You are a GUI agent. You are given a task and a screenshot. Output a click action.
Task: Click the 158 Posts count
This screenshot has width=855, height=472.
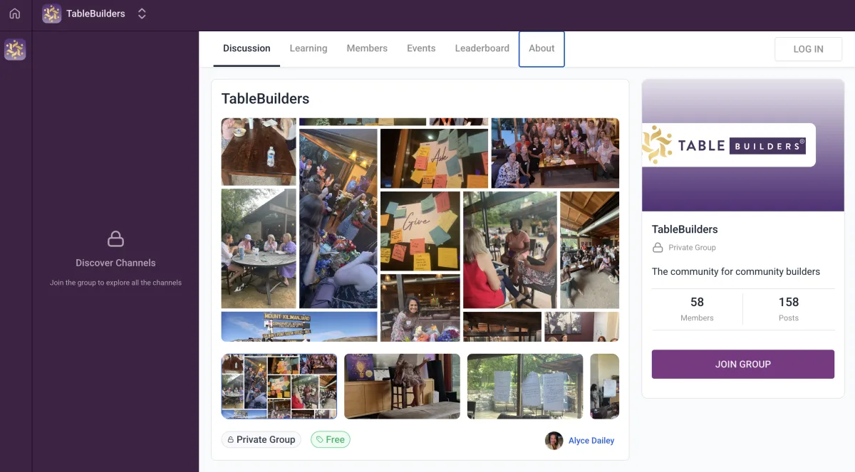tap(789, 309)
